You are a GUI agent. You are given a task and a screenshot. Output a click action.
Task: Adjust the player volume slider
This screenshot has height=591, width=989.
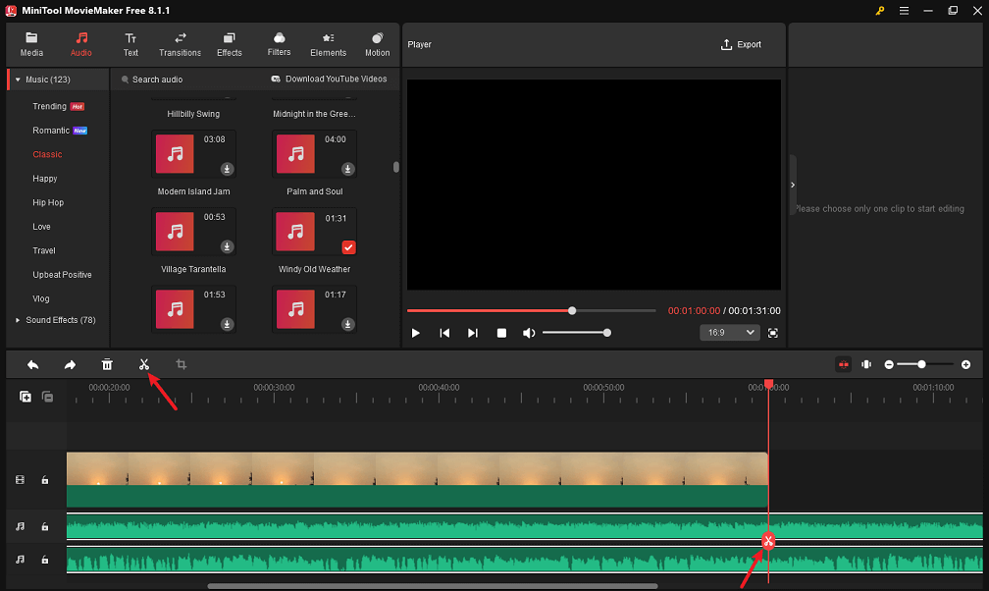coord(577,333)
